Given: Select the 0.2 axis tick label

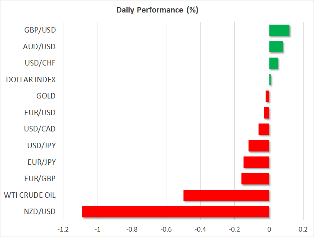Looking at the screenshot, I should pyautogui.click(x=303, y=229).
